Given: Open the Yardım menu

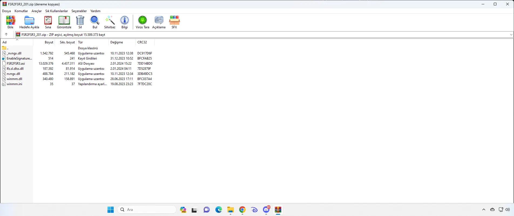Looking at the screenshot, I should coord(95,11).
